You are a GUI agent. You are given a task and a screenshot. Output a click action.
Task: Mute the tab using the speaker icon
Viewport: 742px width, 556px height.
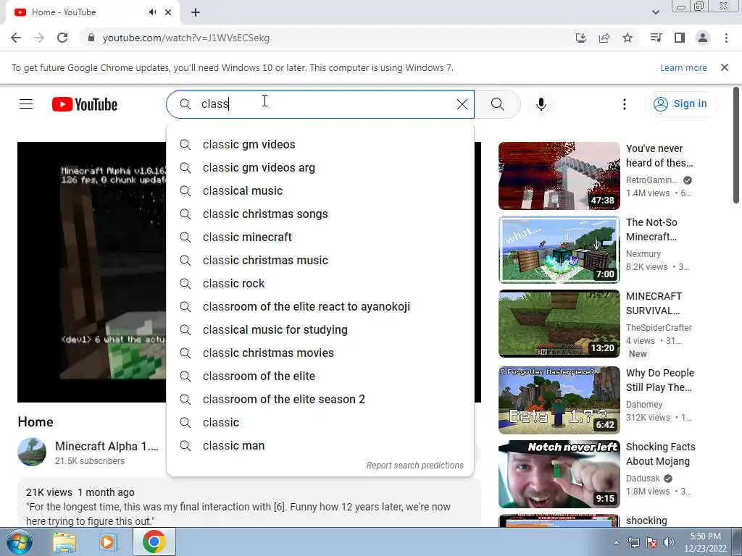152,12
